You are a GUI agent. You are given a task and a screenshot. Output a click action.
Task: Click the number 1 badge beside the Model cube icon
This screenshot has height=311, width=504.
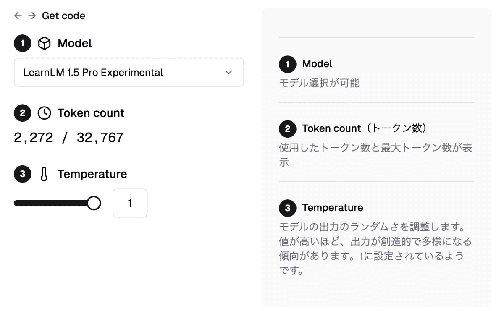(22, 43)
